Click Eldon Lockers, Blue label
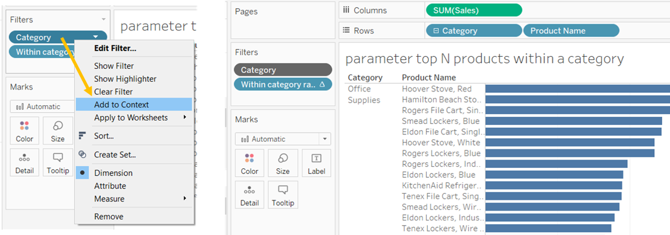The width and height of the screenshot is (670, 235). [439, 175]
